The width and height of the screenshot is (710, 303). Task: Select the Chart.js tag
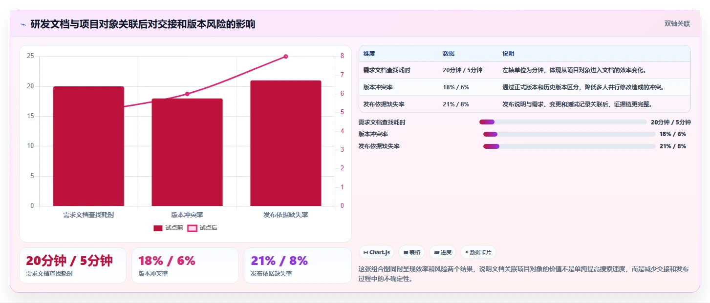376,252
